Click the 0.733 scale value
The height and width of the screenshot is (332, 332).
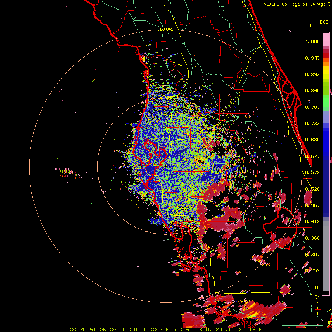(312, 124)
